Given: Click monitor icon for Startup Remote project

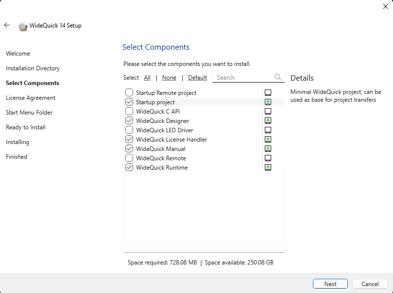Looking at the screenshot, I should (268, 93).
